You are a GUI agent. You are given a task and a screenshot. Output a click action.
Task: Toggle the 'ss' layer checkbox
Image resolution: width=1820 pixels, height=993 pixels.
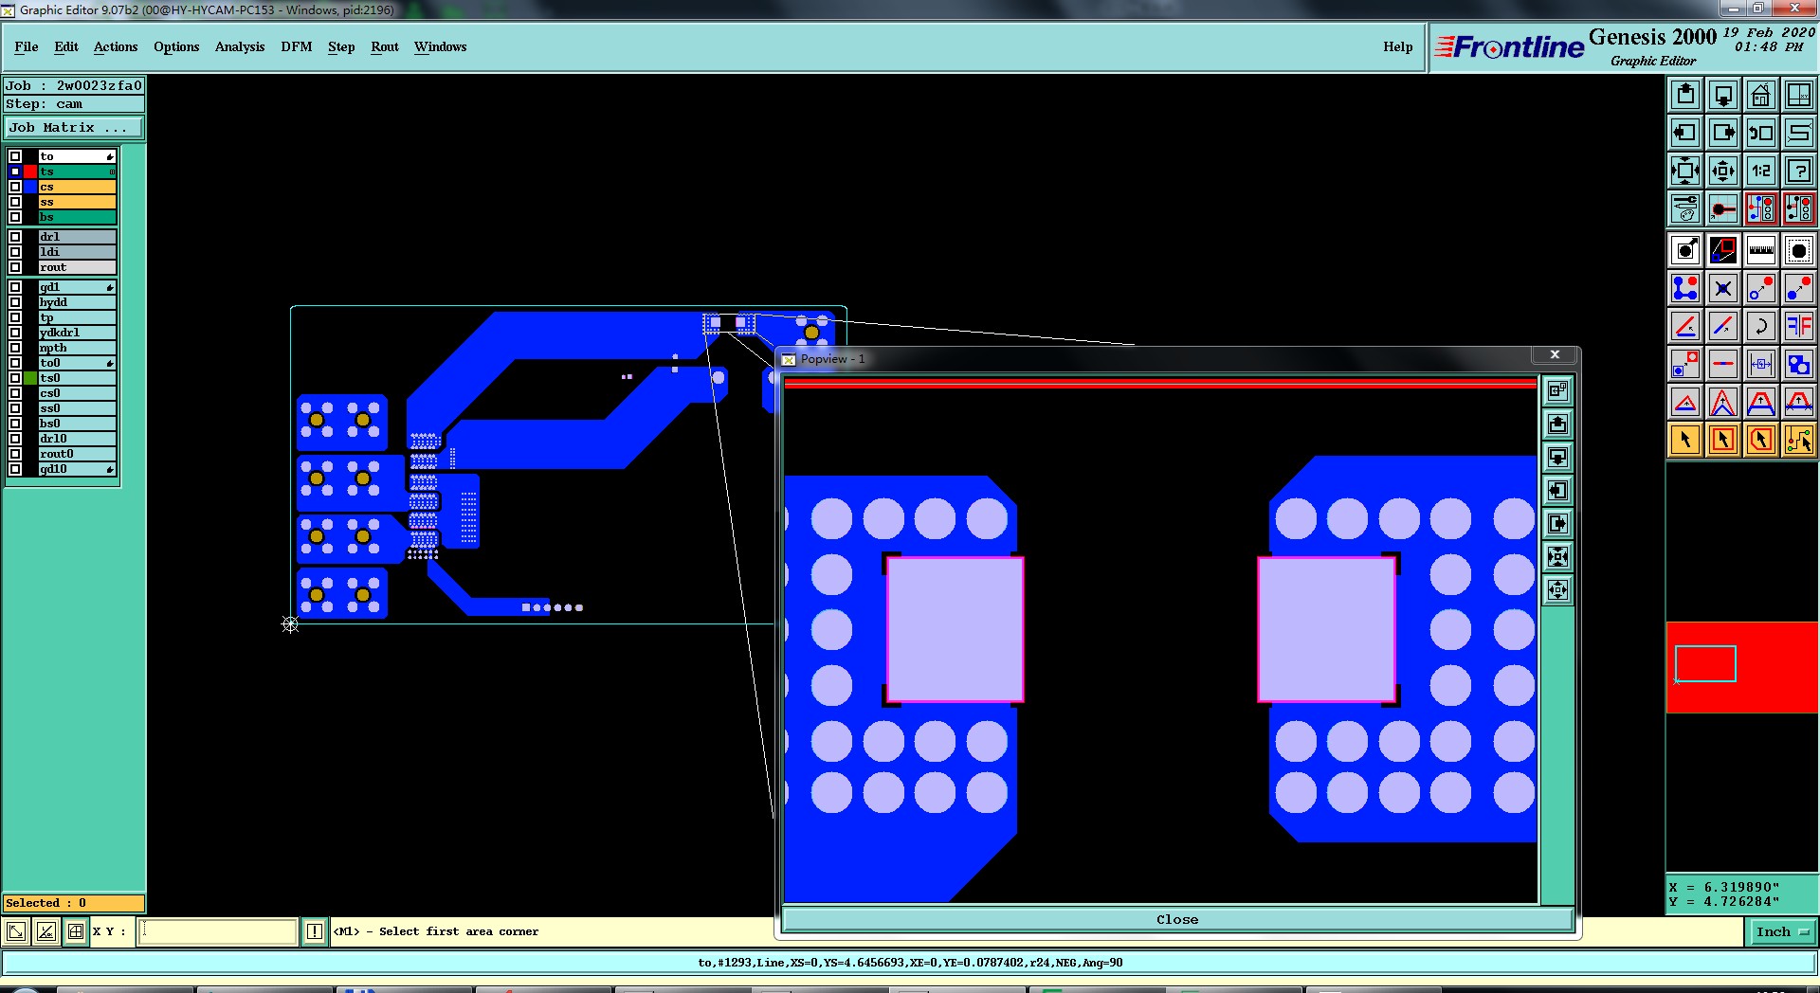click(x=15, y=202)
